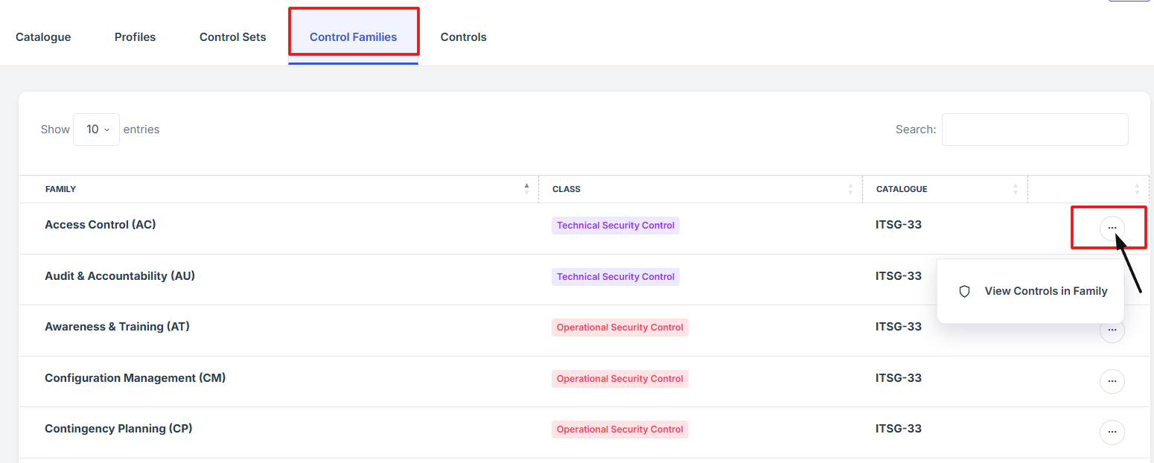Go to the Control Sets tab
The width and height of the screenshot is (1154, 463).
(232, 37)
